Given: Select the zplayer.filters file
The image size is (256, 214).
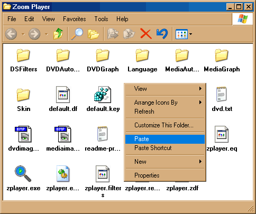Looking at the screenshot, I should [x=103, y=181].
